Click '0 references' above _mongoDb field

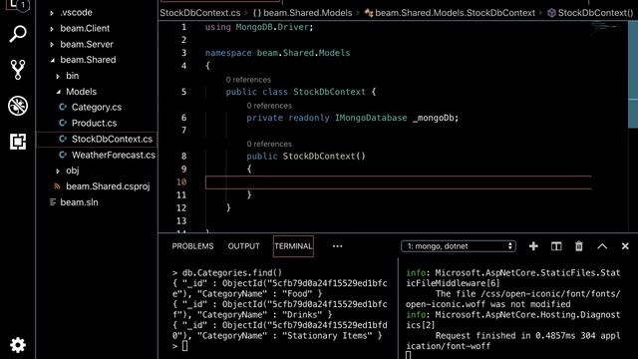[269, 106]
